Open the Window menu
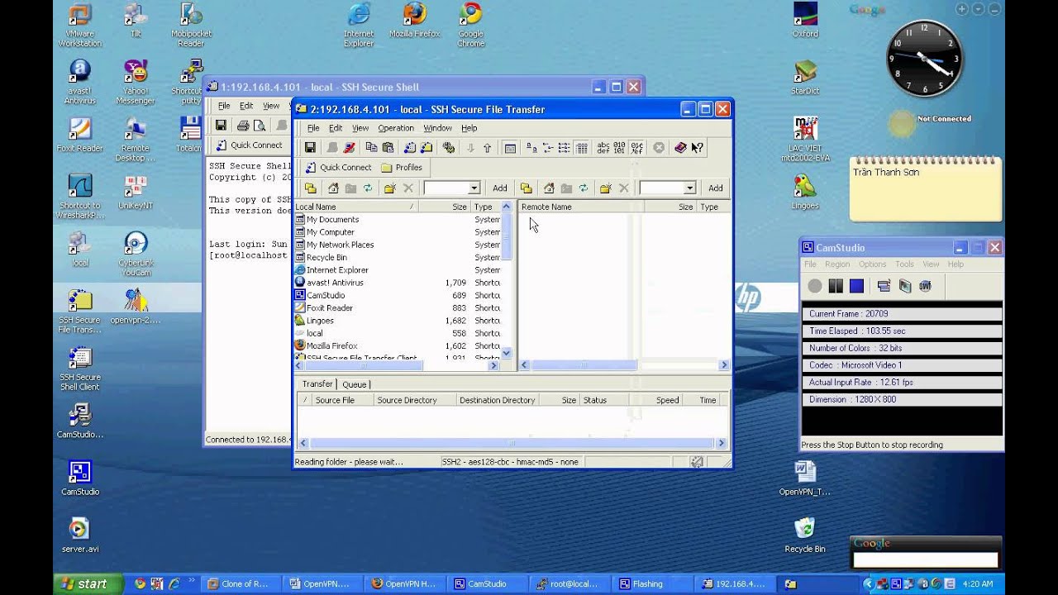The width and height of the screenshot is (1058, 595). [437, 128]
